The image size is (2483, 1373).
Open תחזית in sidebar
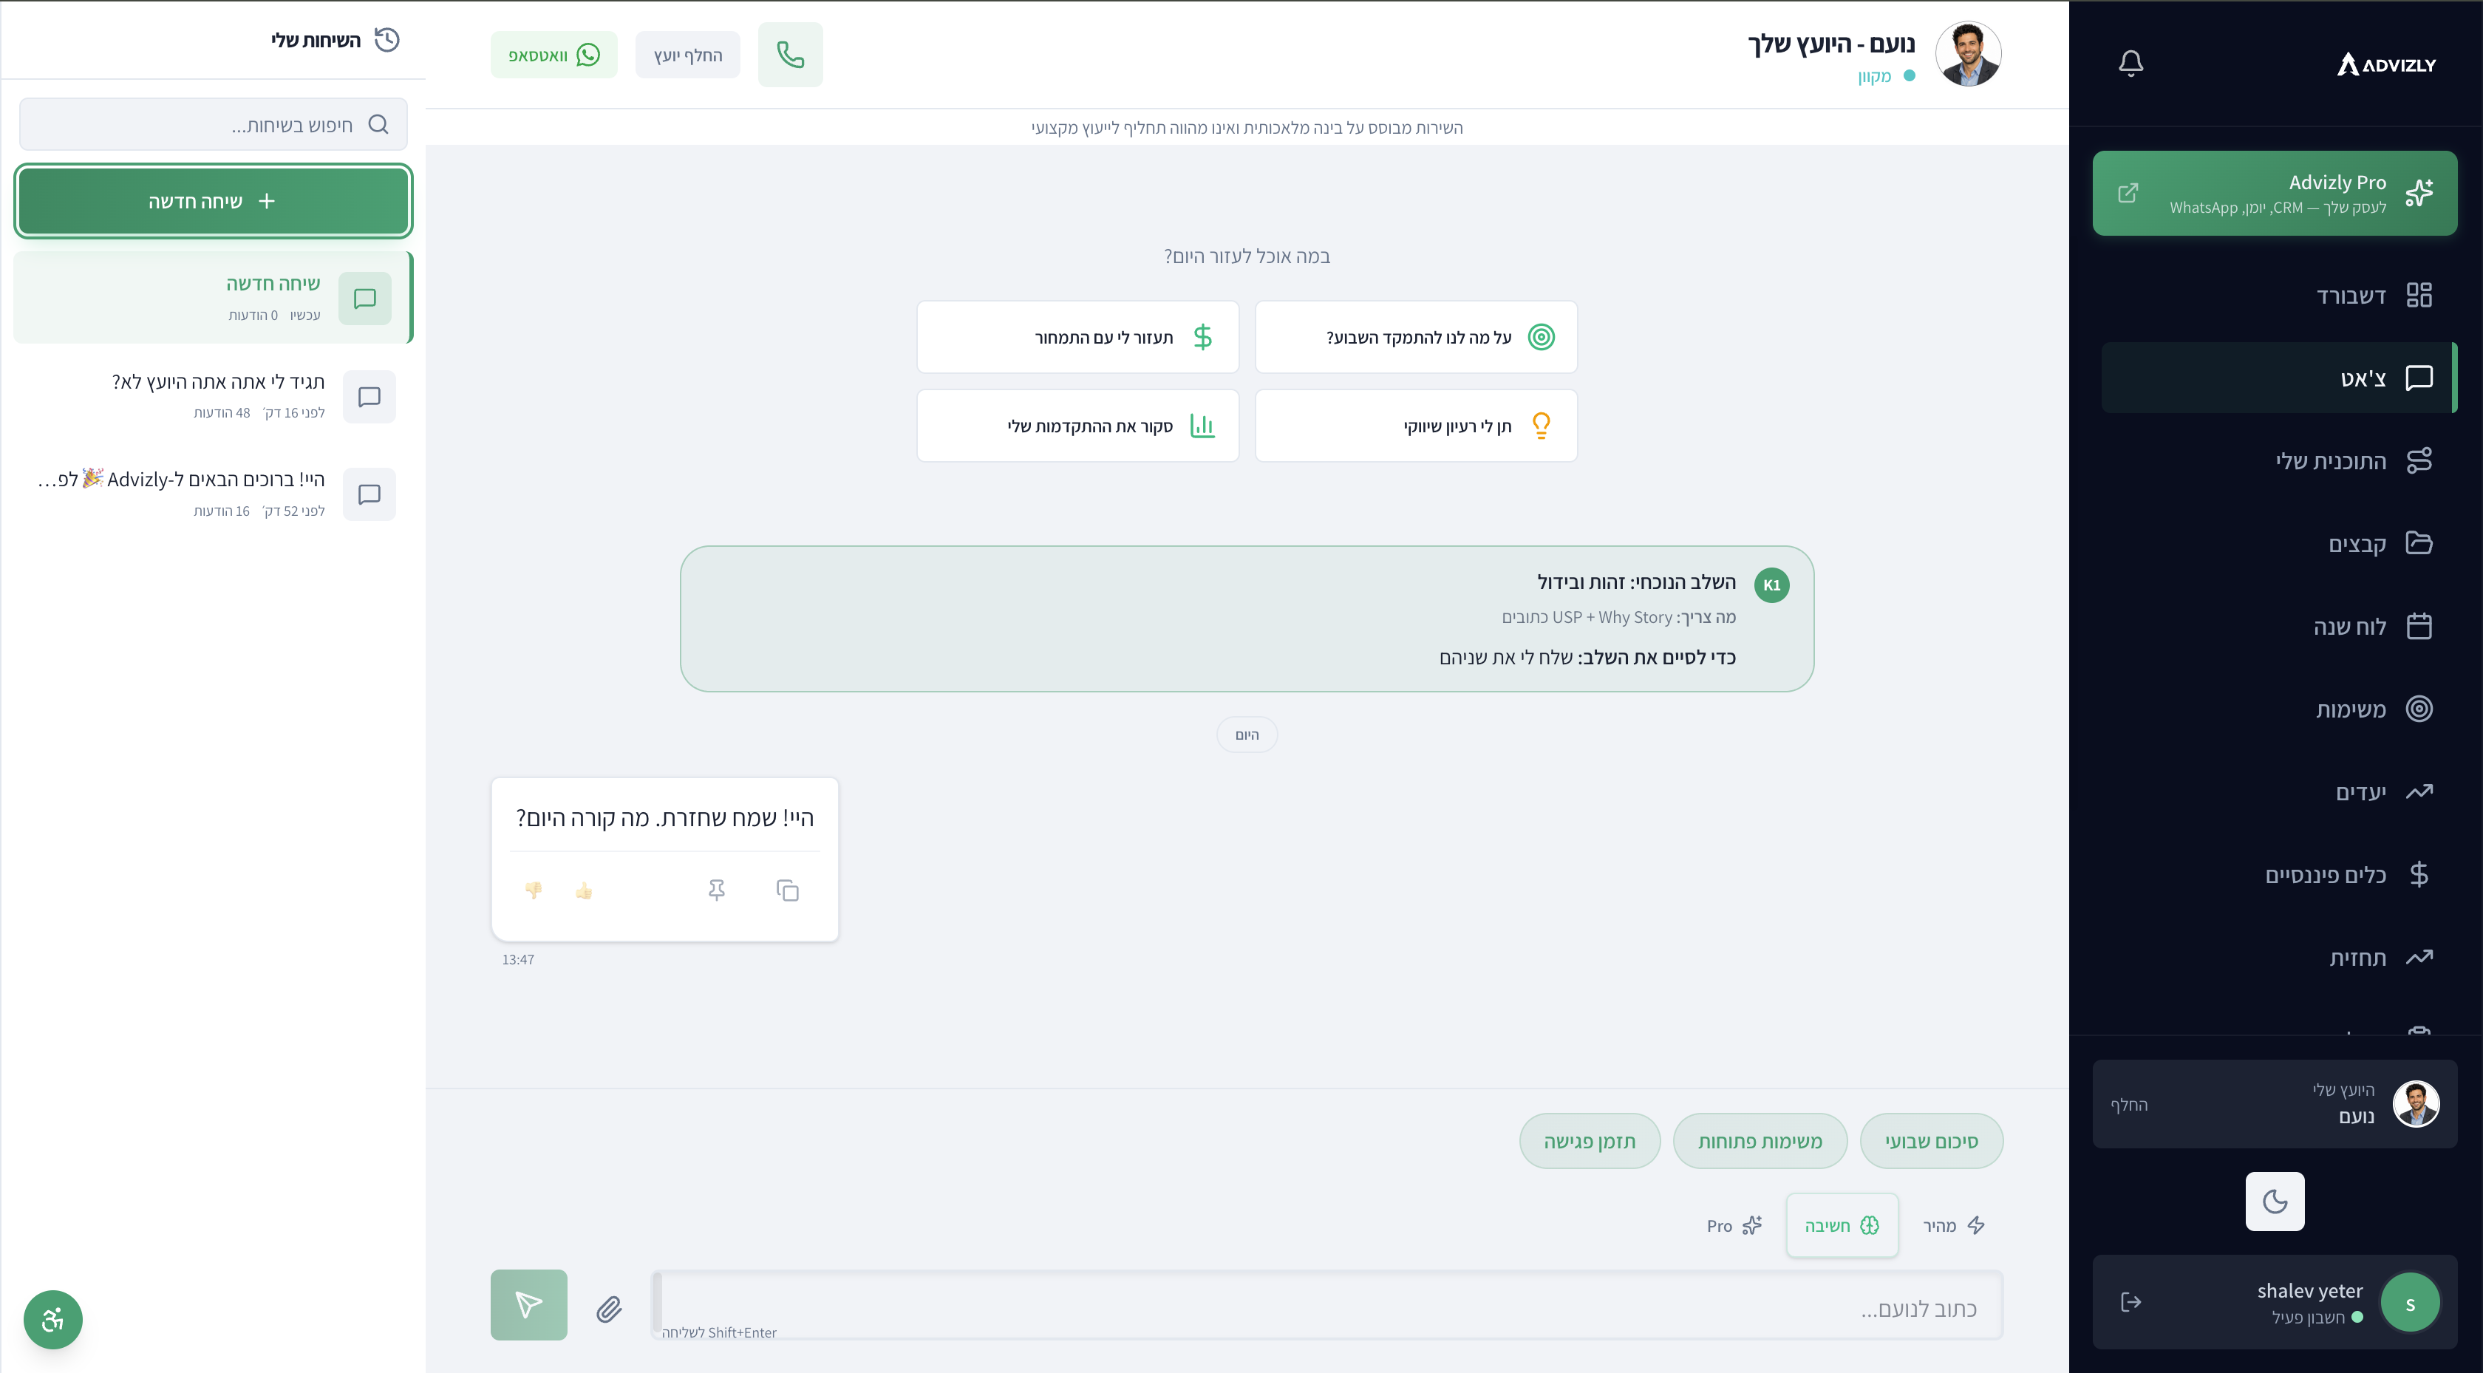pyautogui.click(x=2278, y=958)
